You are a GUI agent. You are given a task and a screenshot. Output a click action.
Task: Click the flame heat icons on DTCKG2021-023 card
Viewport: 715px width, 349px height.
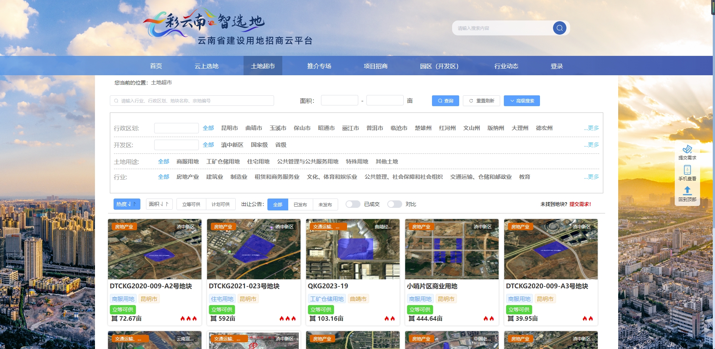click(x=287, y=318)
